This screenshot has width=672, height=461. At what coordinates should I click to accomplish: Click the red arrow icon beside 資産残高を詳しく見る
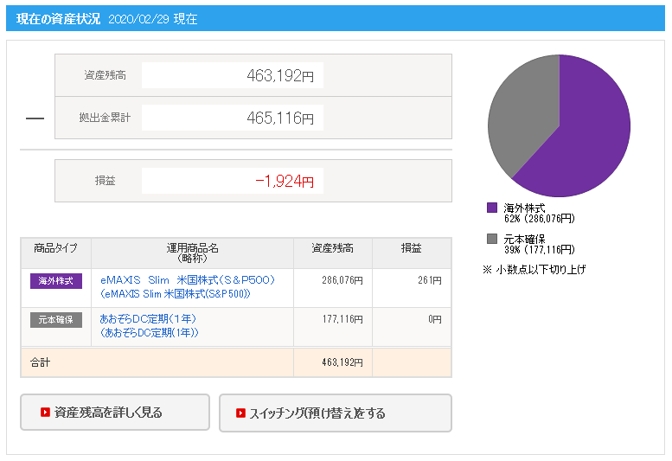(45, 413)
